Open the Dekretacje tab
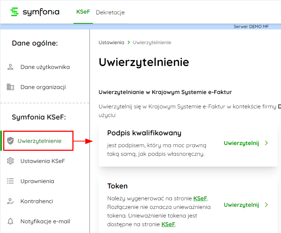Viewport: 281px width, 233px height. click(x=110, y=13)
